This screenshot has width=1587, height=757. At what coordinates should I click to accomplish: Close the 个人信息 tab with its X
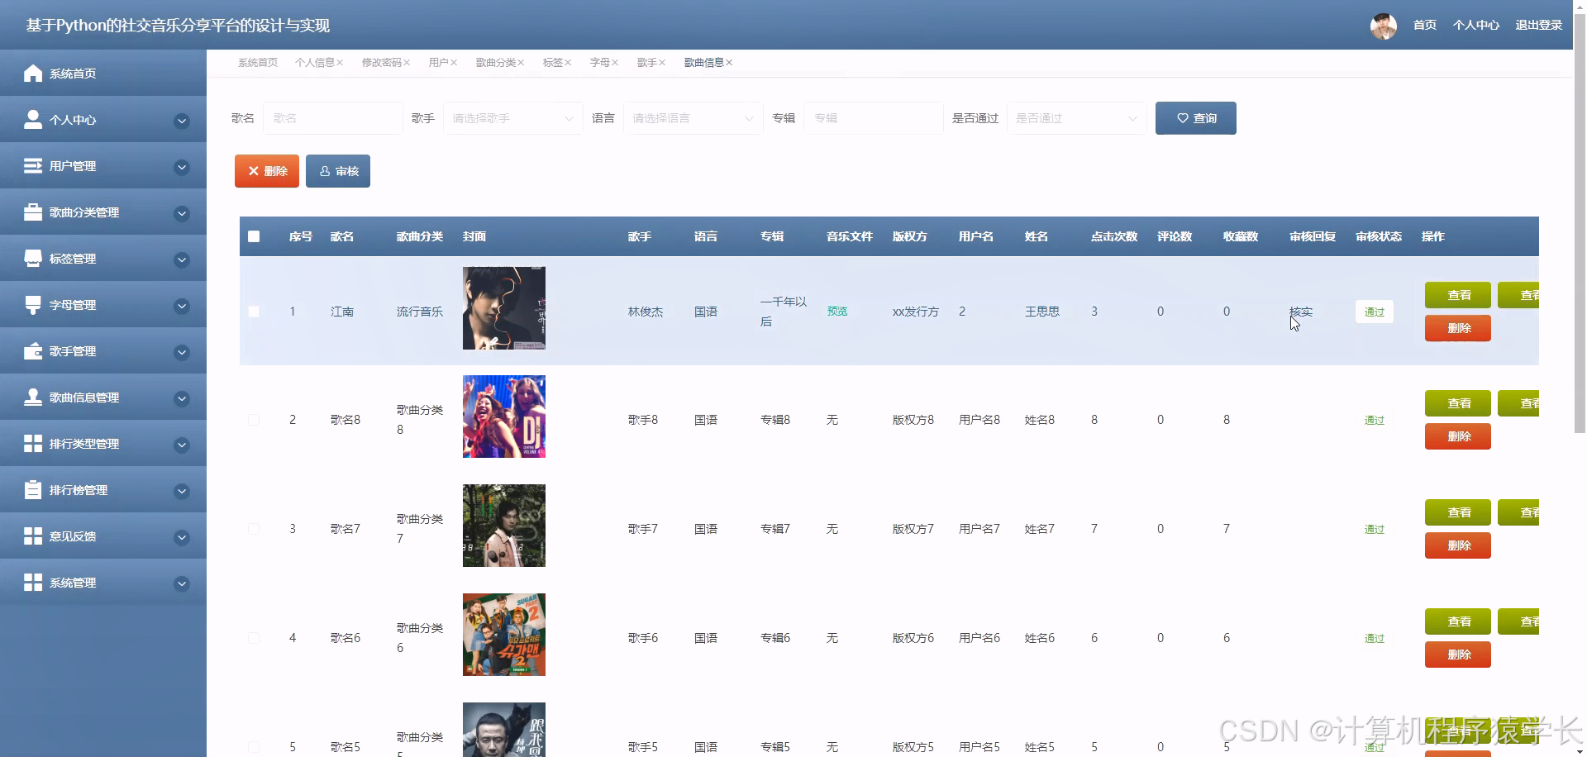click(x=340, y=63)
